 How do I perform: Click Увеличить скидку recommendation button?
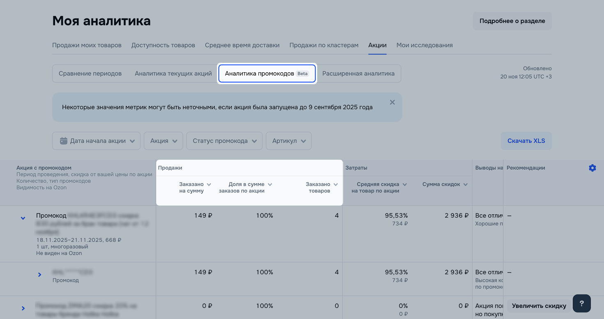tap(539, 306)
